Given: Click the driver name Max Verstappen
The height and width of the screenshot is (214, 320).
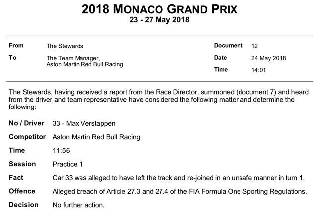Looking at the screenshot, I should tap(91, 123).
